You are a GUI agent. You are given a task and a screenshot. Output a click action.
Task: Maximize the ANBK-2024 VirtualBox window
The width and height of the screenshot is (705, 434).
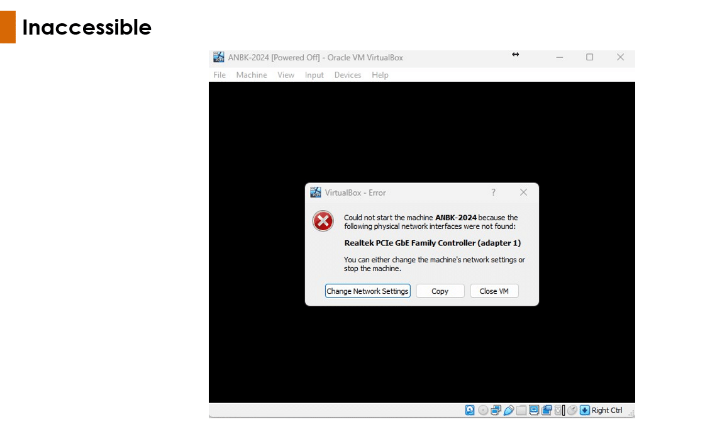(589, 57)
